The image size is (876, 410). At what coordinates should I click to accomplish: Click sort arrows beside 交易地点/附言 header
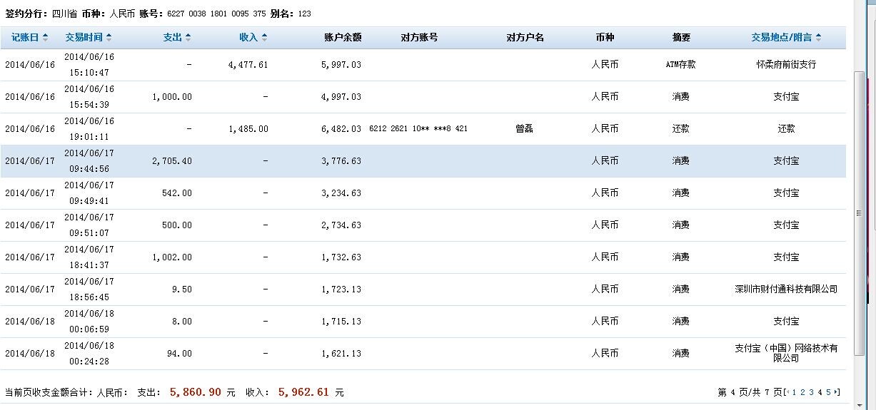point(818,37)
